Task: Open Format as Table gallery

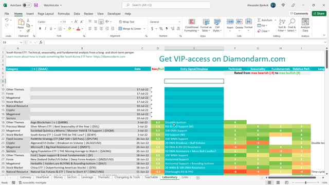Action: [206, 25]
